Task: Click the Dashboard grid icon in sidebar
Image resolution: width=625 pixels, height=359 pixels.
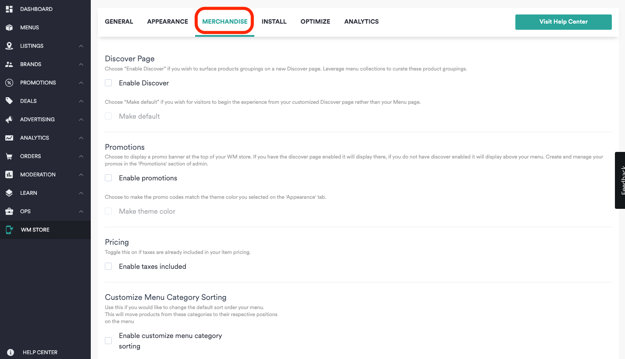Action: coord(9,9)
